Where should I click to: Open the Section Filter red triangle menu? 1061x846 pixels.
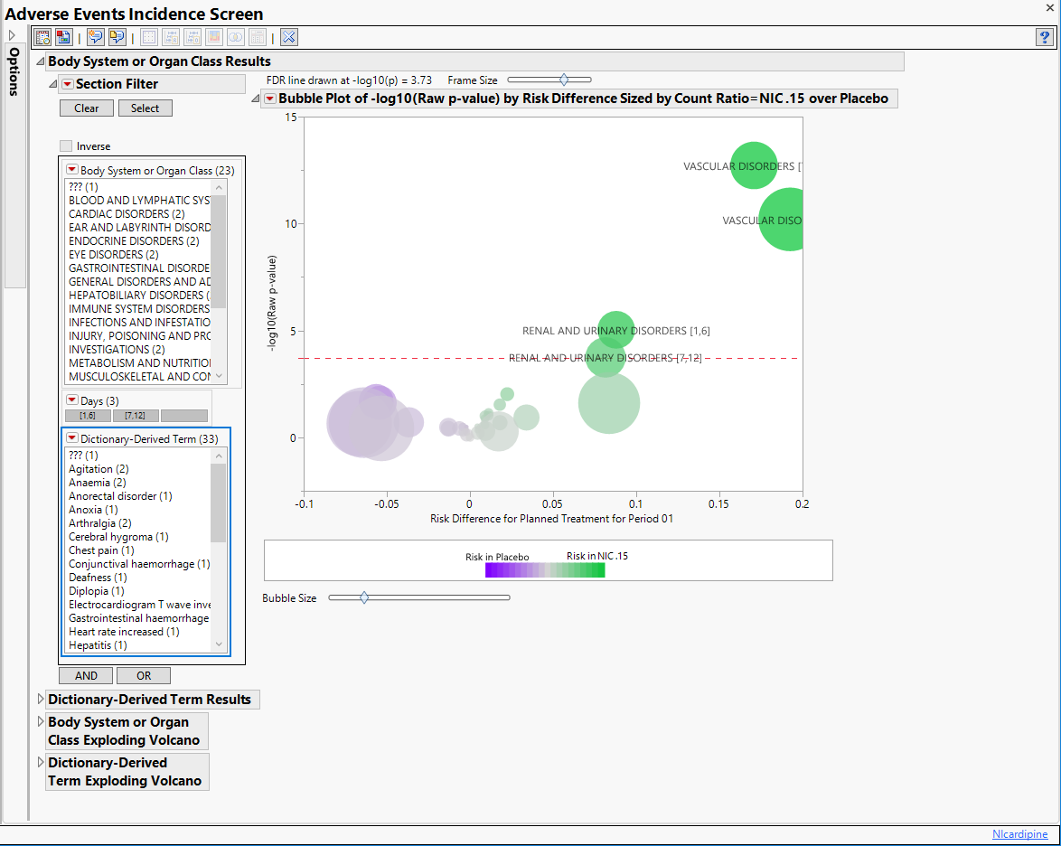coord(67,84)
